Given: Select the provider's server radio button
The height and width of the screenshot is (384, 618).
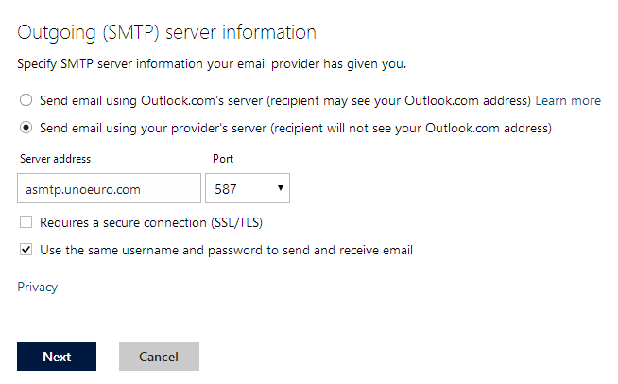Looking at the screenshot, I should [x=26, y=128].
